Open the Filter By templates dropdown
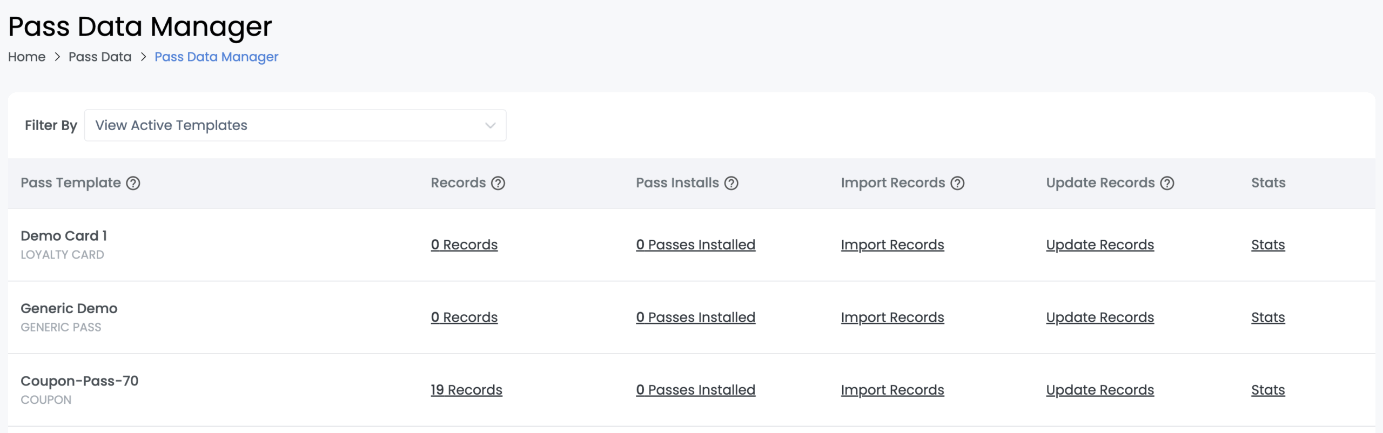Image resolution: width=1383 pixels, height=433 pixels. [295, 125]
